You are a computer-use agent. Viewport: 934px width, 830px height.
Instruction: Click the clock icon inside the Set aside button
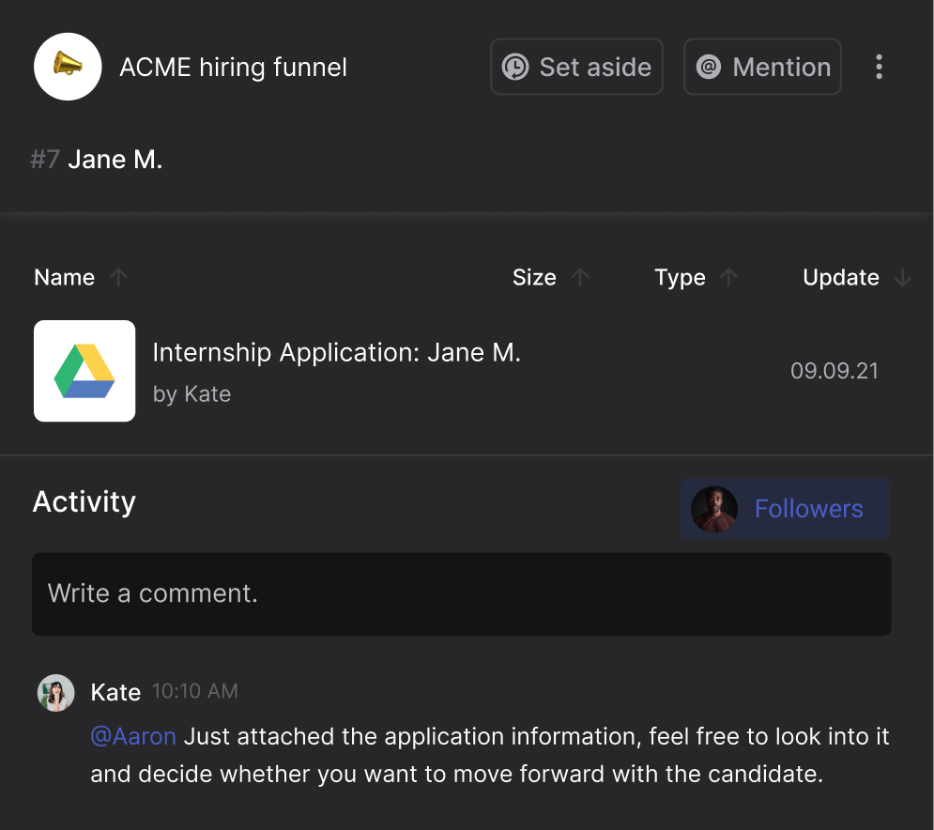517,66
